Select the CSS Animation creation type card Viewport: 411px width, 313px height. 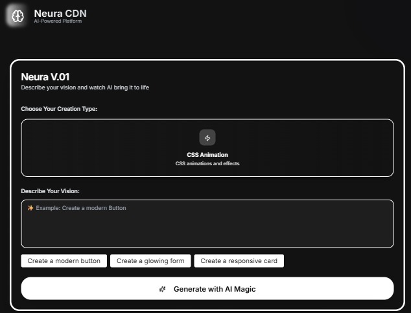click(x=207, y=148)
